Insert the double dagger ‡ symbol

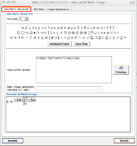tap(51, 33)
